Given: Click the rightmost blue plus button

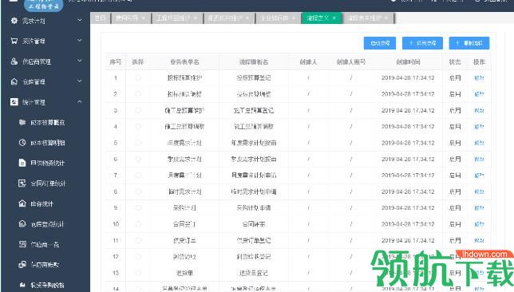Looking at the screenshot, I should (x=469, y=43).
